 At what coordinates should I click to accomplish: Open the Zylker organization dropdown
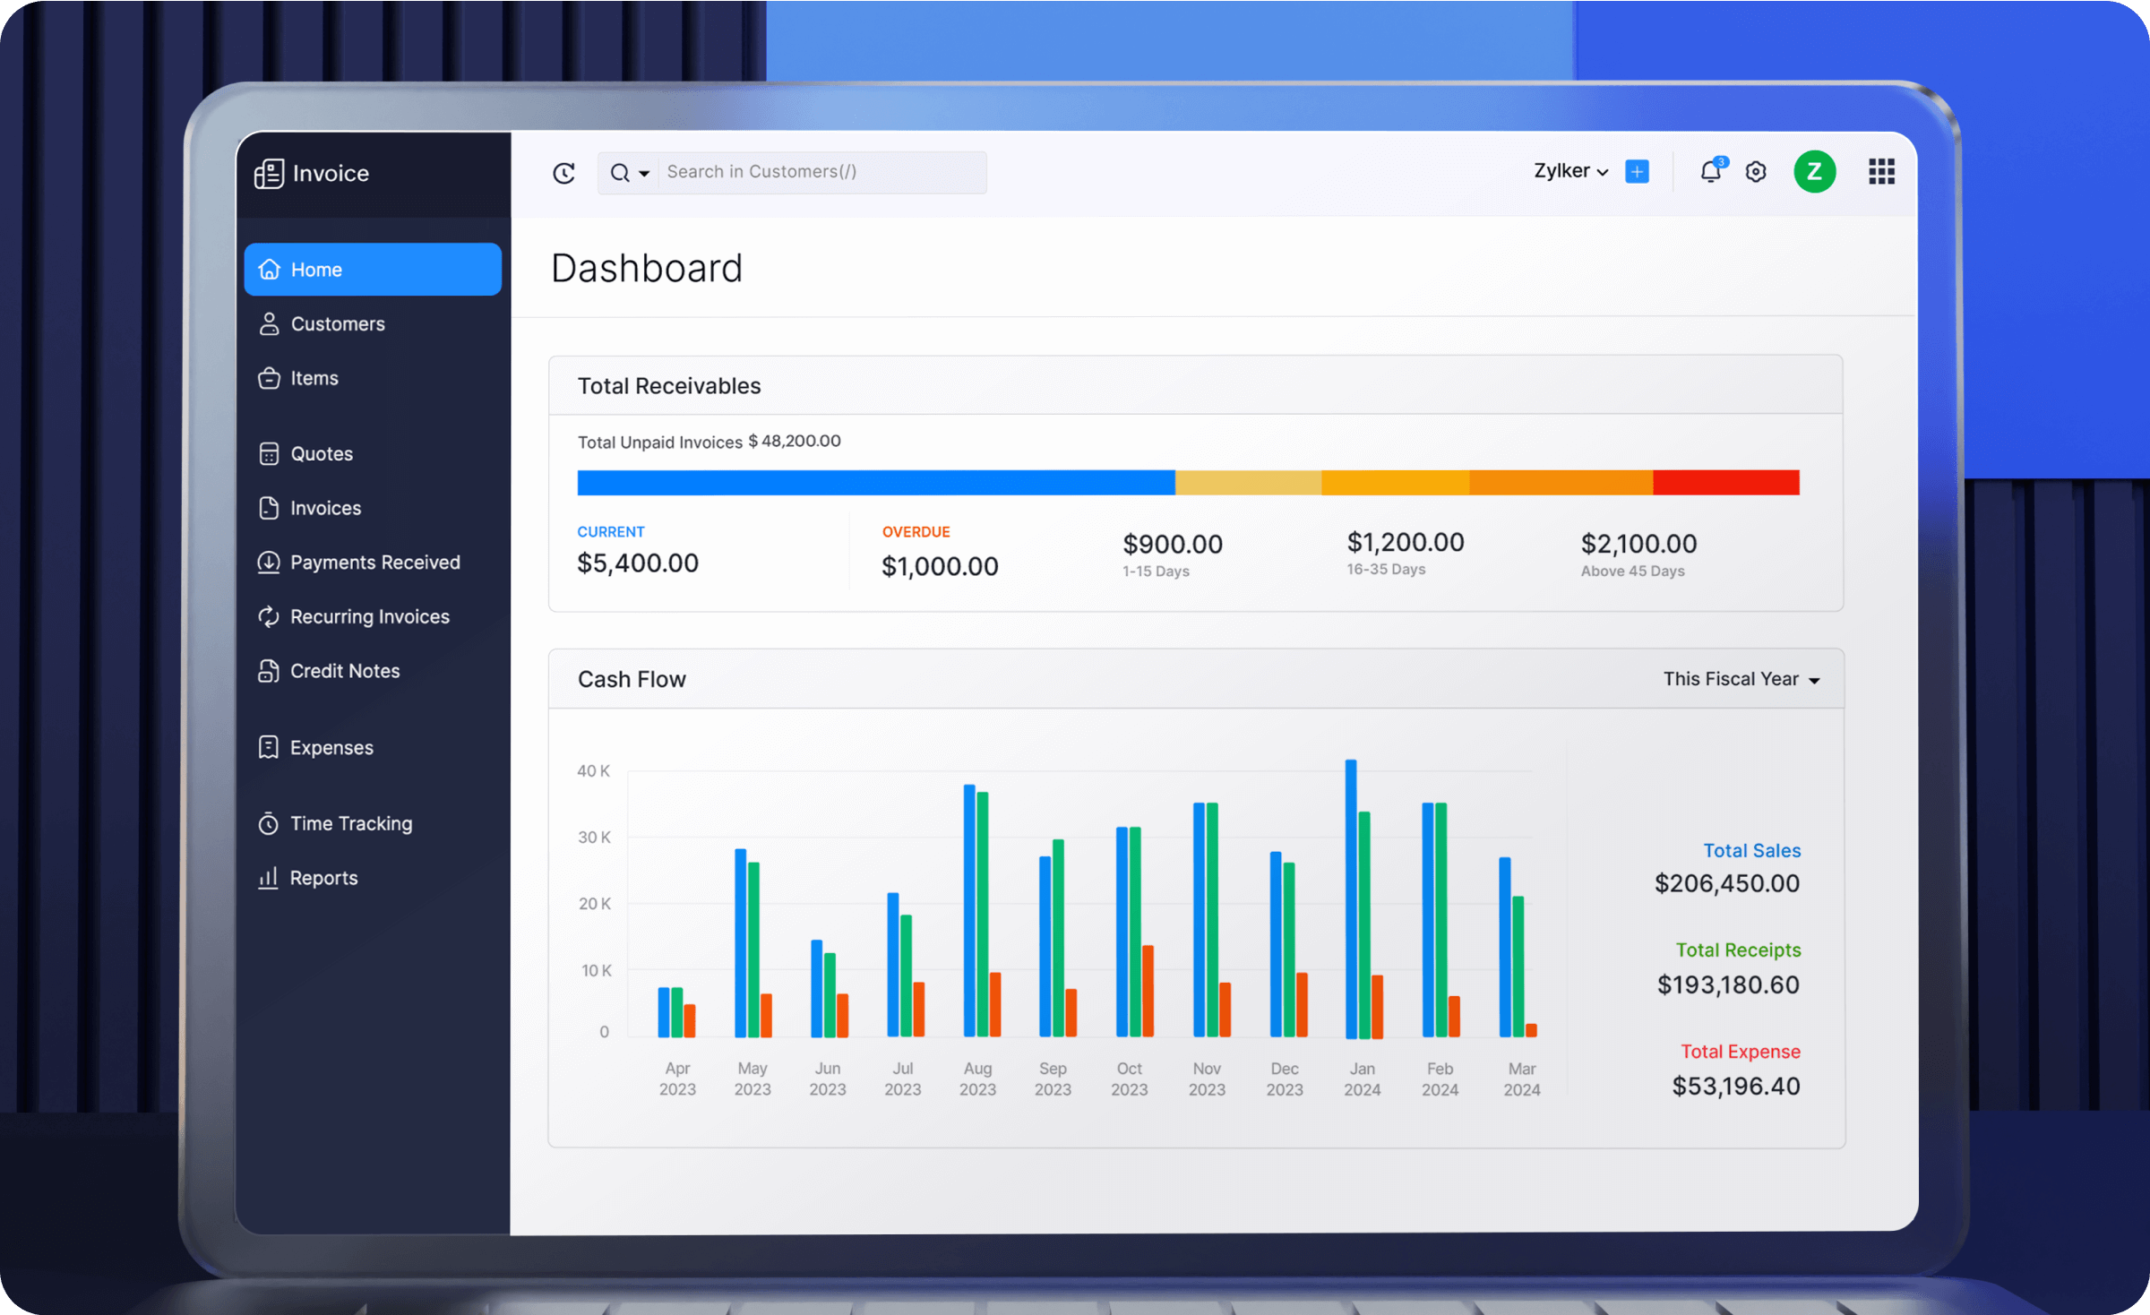click(x=1569, y=170)
